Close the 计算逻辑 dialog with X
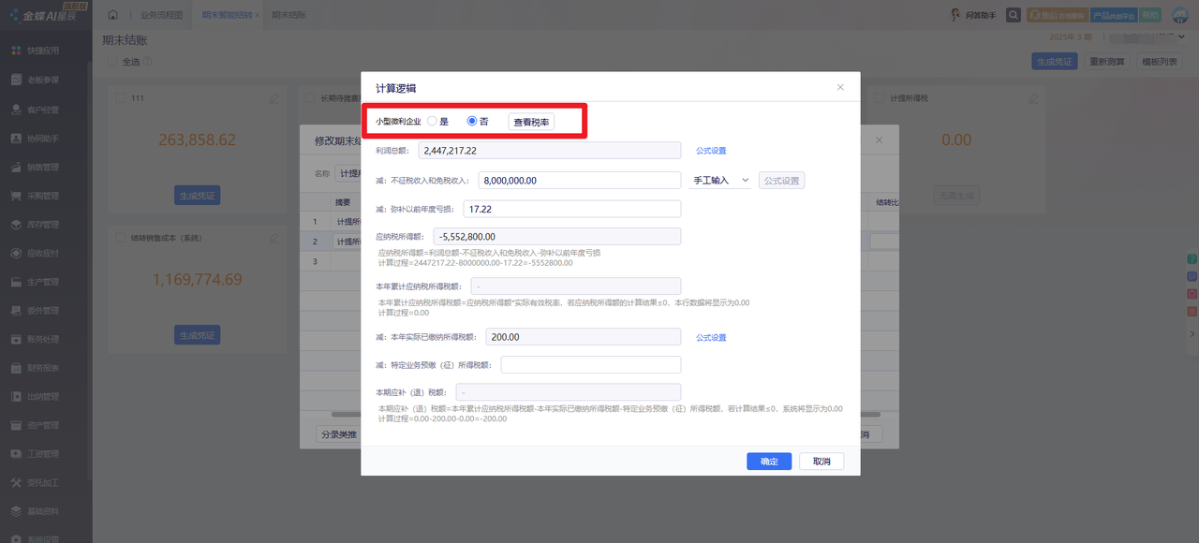The image size is (1199, 543). (840, 87)
